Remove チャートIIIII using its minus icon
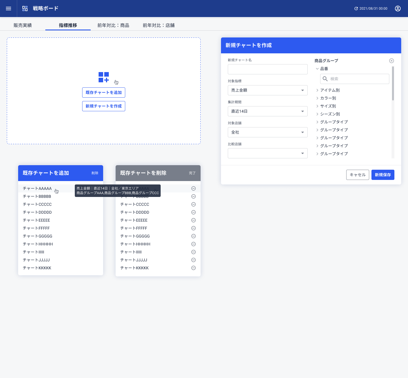This screenshot has height=378, width=408. [194, 252]
